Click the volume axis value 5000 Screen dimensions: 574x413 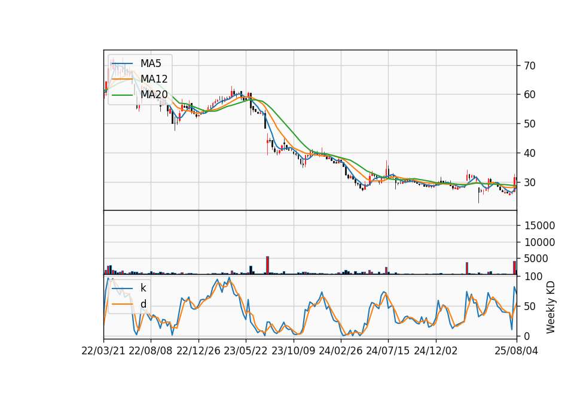pyautogui.click(x=536, y=259)
